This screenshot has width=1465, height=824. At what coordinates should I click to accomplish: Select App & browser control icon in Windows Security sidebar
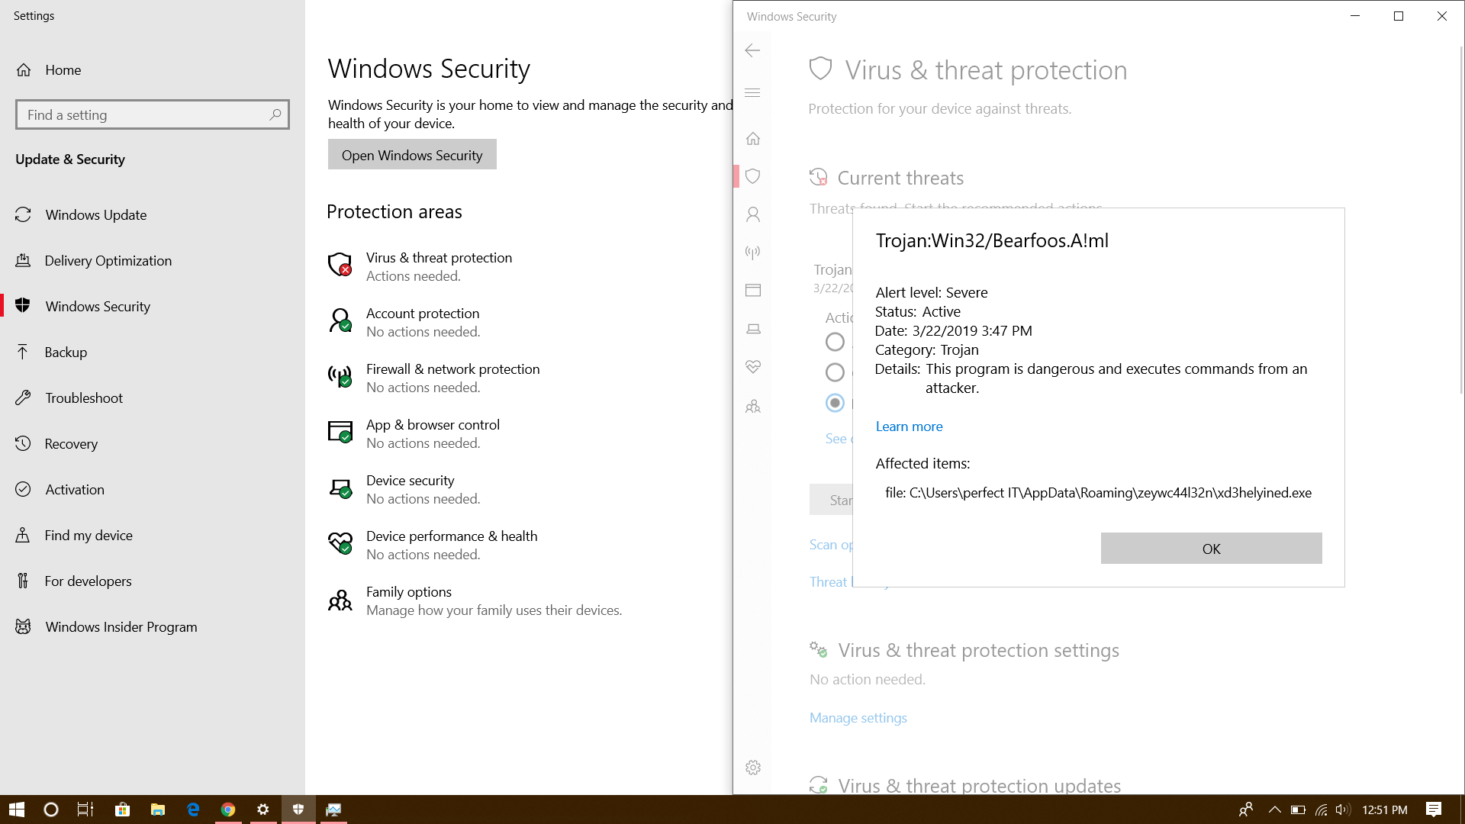[x=753, y=291]
